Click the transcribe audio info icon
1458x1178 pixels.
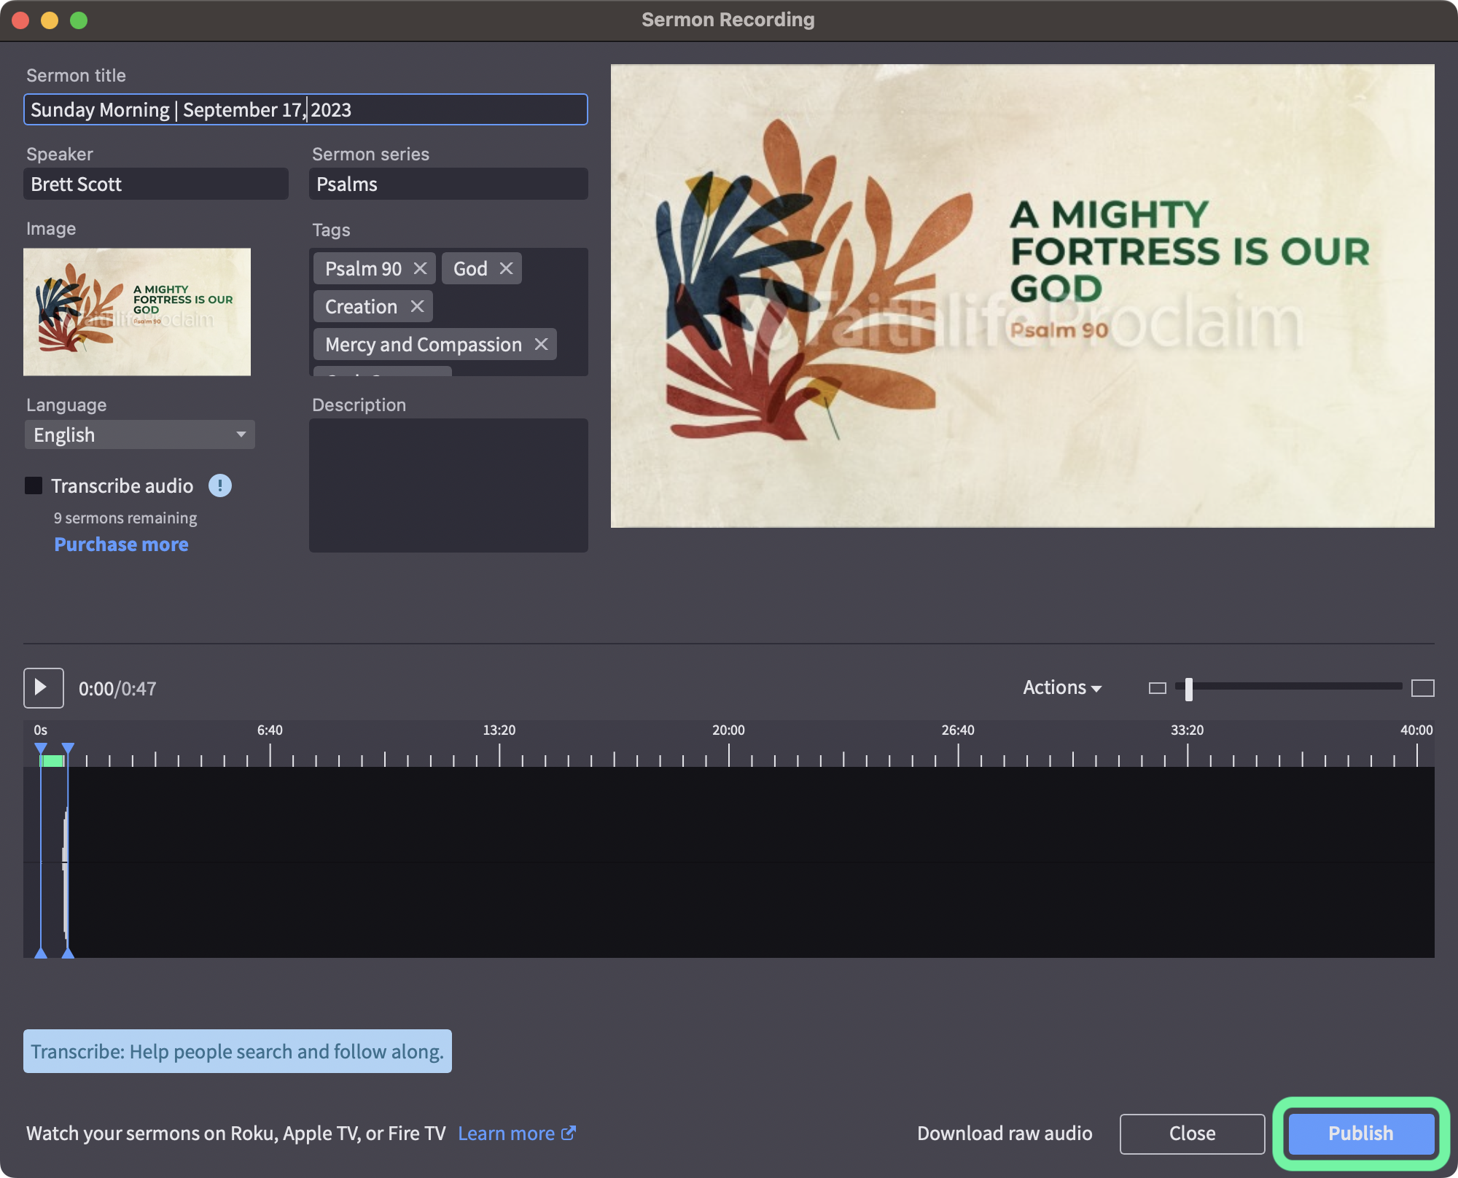tap(219, 485)
